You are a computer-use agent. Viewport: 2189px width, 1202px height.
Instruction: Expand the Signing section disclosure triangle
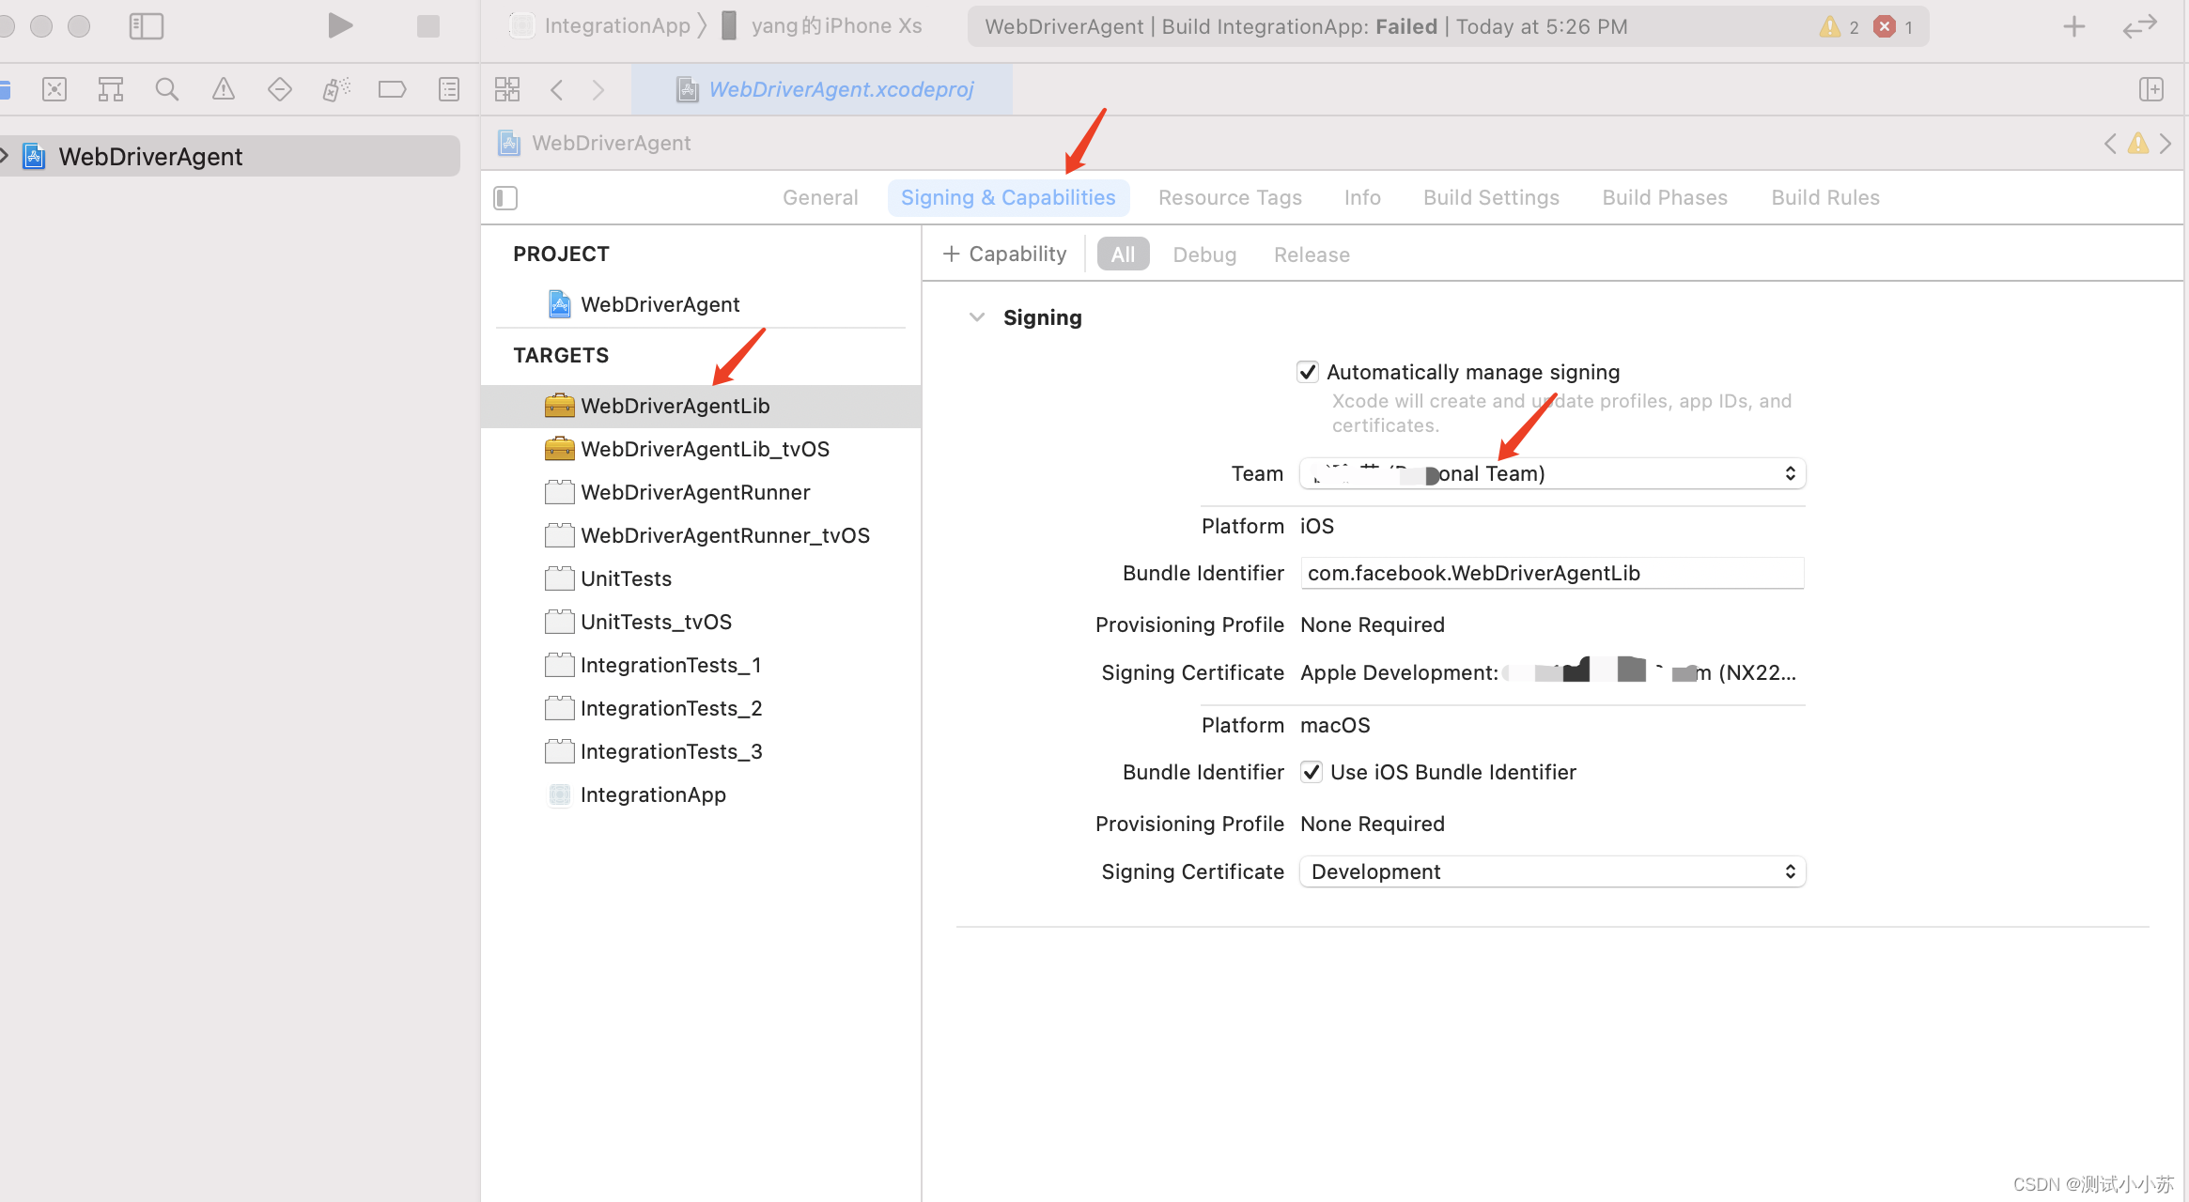click(975, 316)
